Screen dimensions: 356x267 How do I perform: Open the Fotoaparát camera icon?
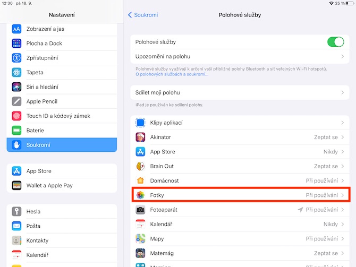click(140, 210)
